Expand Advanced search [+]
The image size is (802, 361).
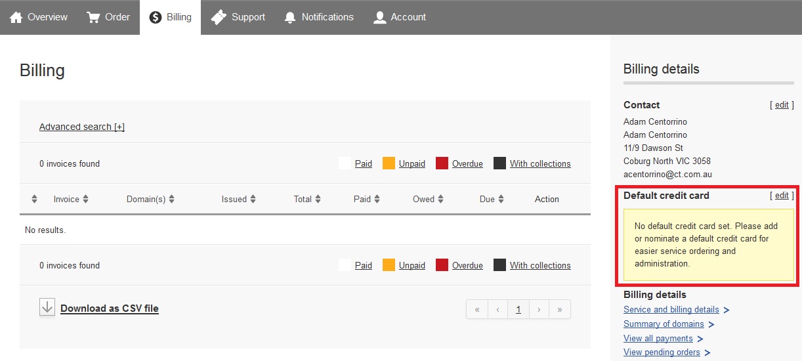pos(82,127)
